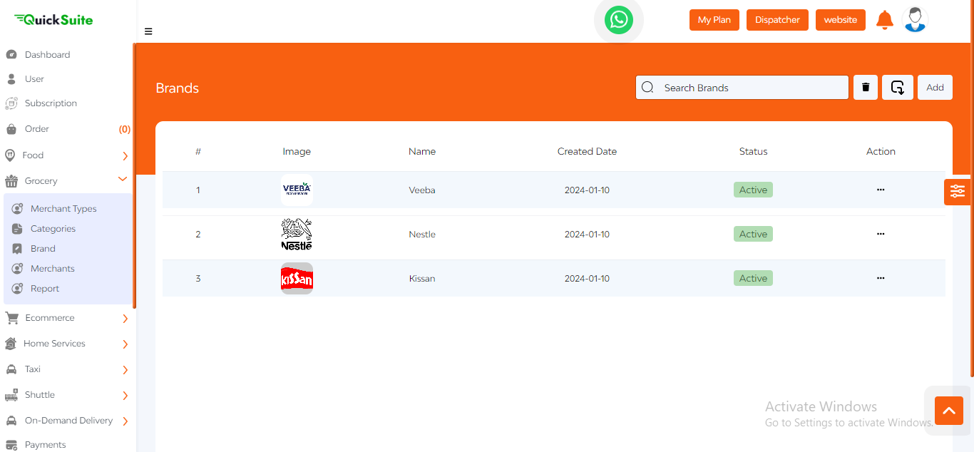Open the user profile avatar
The image size is (974, 452).
point(914,20)
